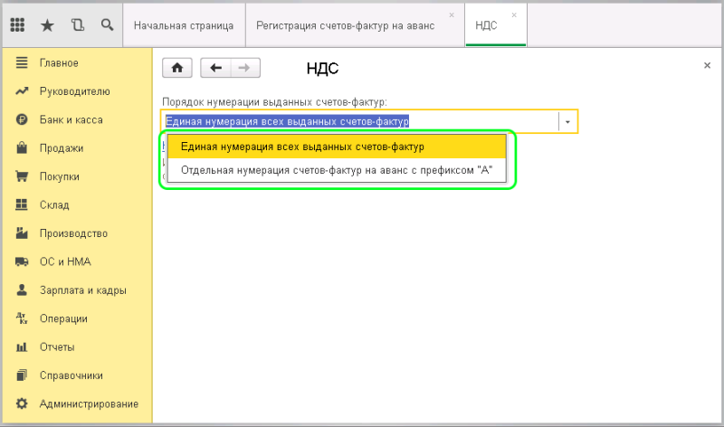The height and width of the screenshot is (427, 724).
Task: Open the history icon in the top bar
Action: (x=78, y=25)
